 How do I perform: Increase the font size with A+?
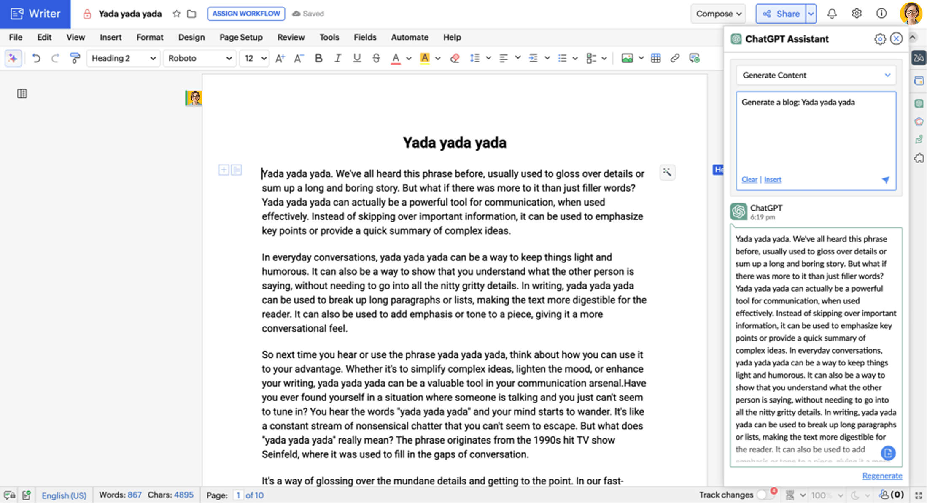tap(280, 58)
